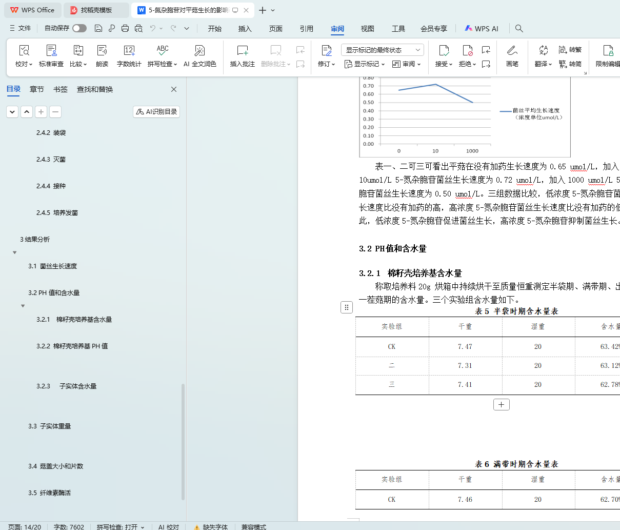
Task: Open the 书签 tab in sidebar
Action: tap(61, 89)
